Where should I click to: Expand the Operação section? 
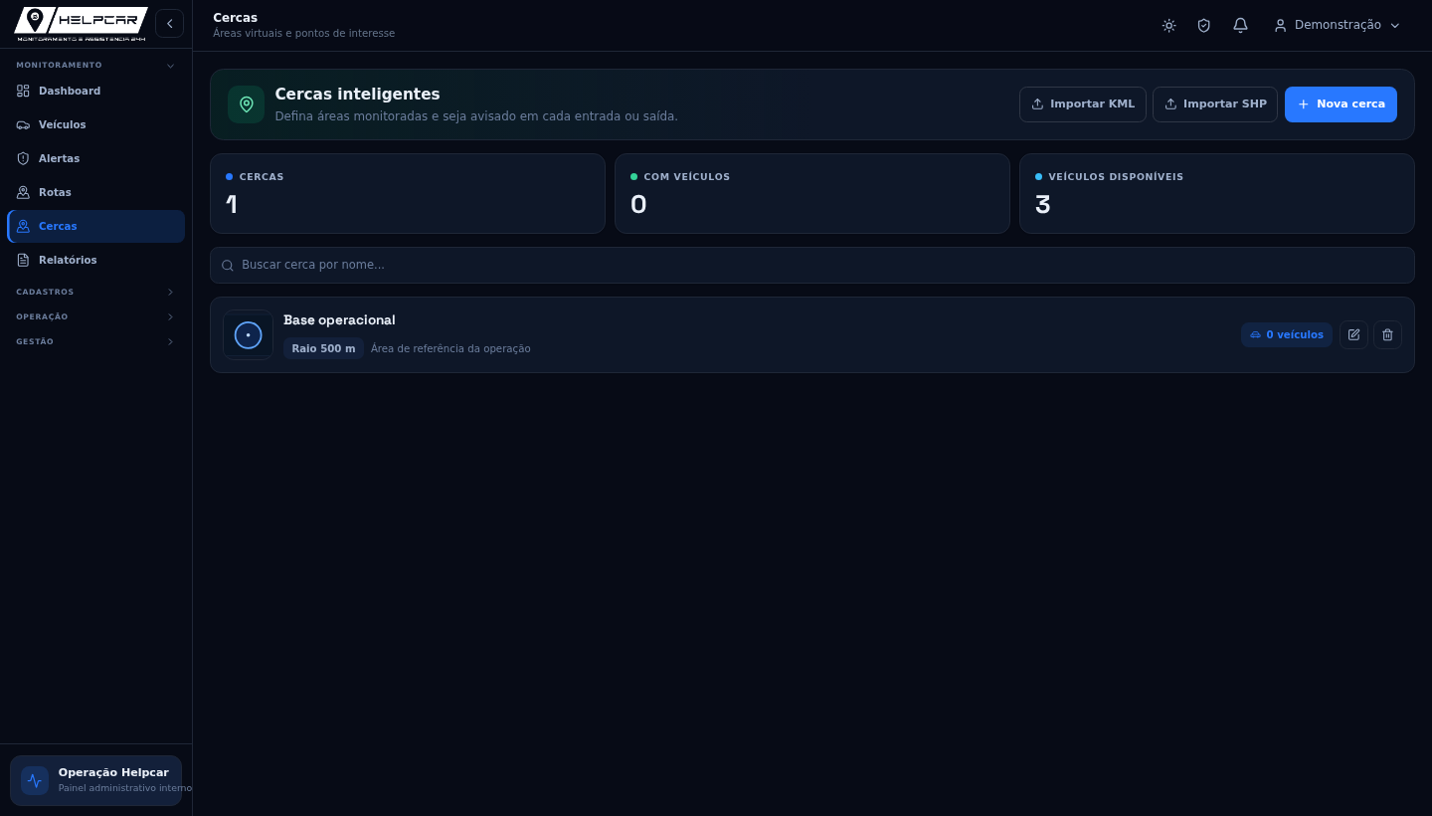pyautogui.click(x=95, y=316)
